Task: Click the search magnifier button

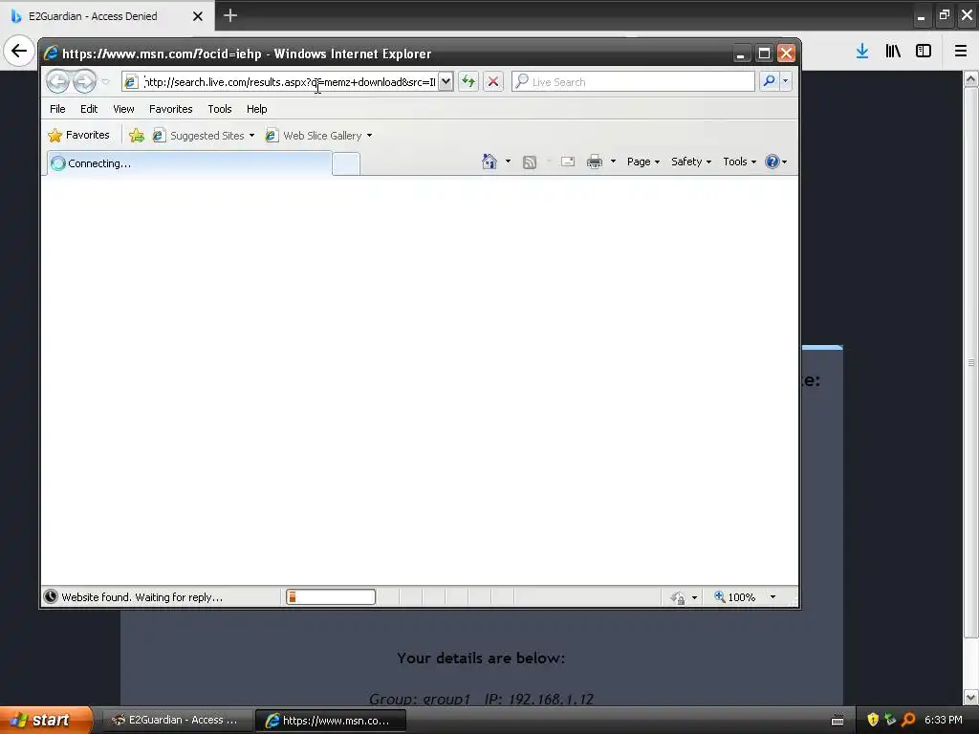Action: (770, 82)
